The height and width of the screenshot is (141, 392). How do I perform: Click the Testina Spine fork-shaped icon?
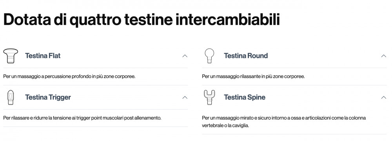pyautogui.click(x=209, y=97)
